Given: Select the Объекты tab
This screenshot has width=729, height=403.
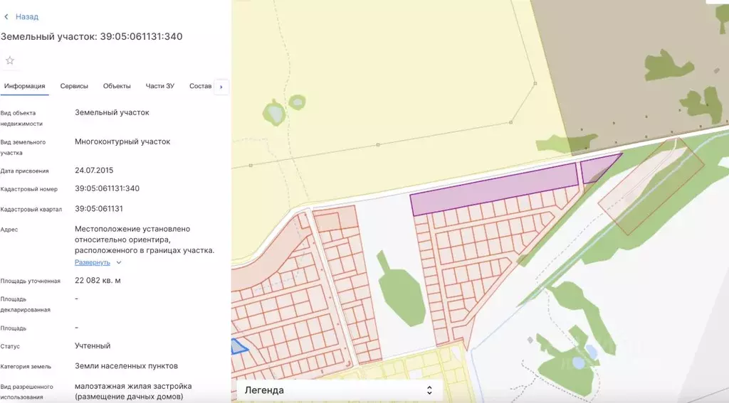Looking at the screenshot, I should (117, 86).
